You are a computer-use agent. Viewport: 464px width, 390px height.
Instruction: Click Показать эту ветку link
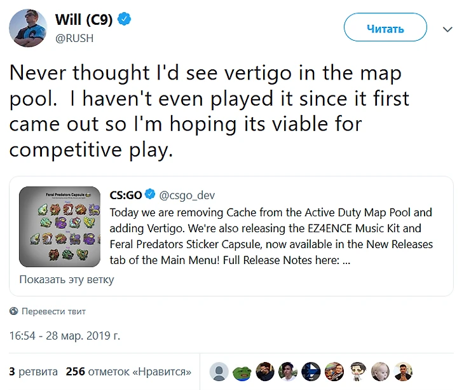(x=67, y=279)
